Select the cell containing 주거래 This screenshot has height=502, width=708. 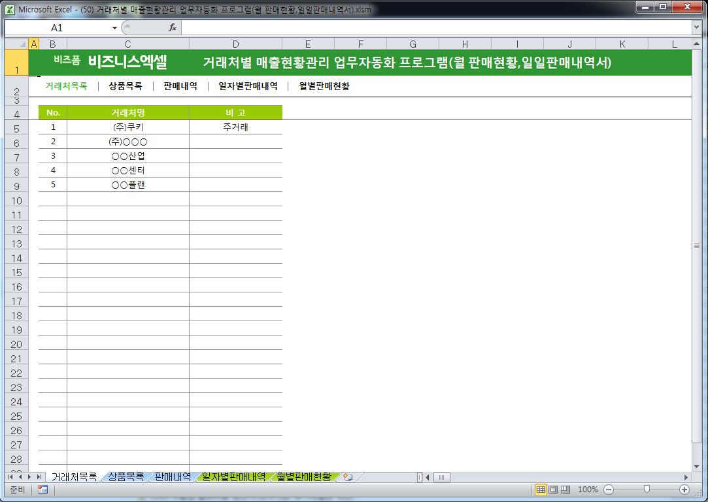(x=236, y=127)
